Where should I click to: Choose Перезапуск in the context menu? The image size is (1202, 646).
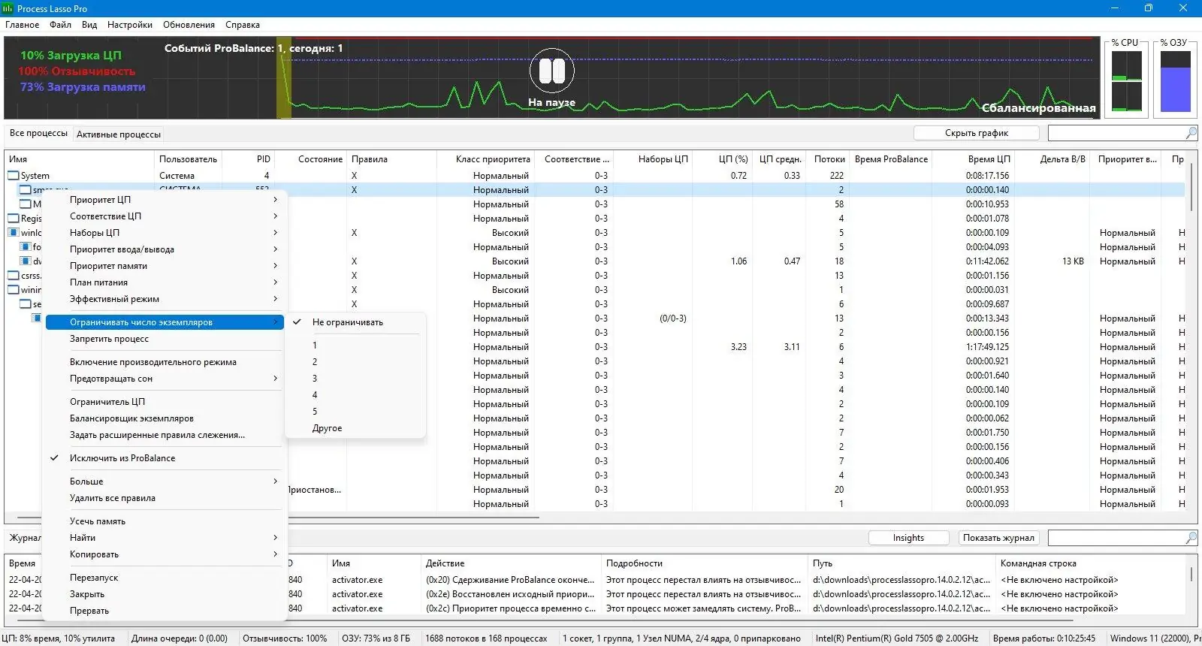point(165,578)
